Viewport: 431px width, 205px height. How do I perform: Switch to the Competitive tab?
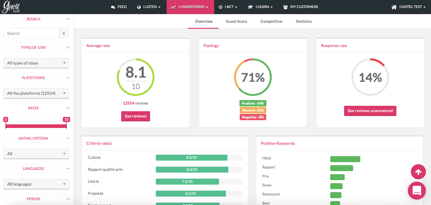(x=271, y=21)
